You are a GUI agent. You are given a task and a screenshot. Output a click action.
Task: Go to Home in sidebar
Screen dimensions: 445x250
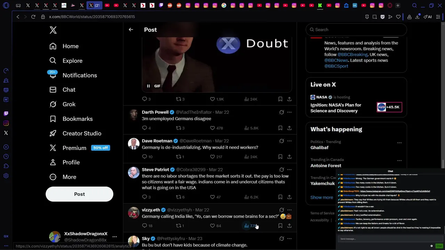(x=64, y=46)
